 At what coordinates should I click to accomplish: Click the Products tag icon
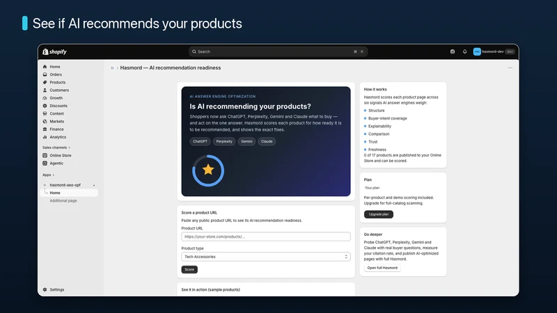pos(45,82)
